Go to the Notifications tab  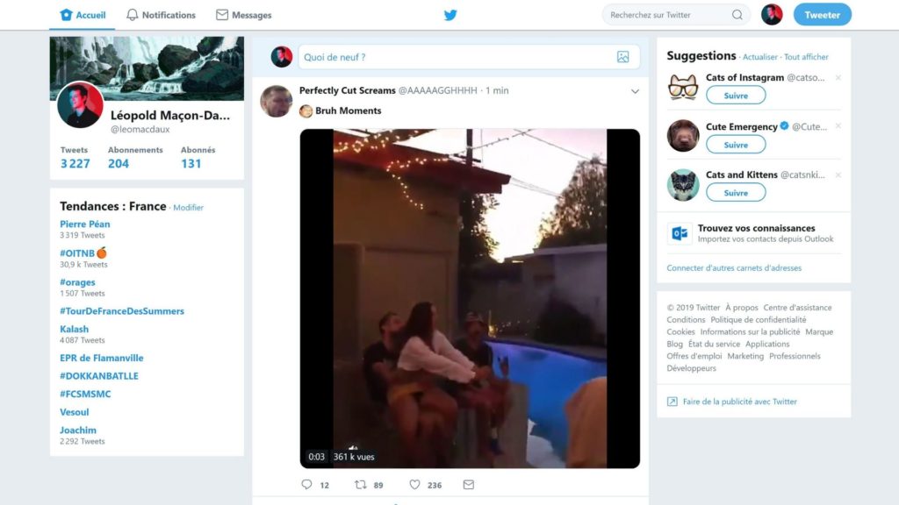coord(161,15)
